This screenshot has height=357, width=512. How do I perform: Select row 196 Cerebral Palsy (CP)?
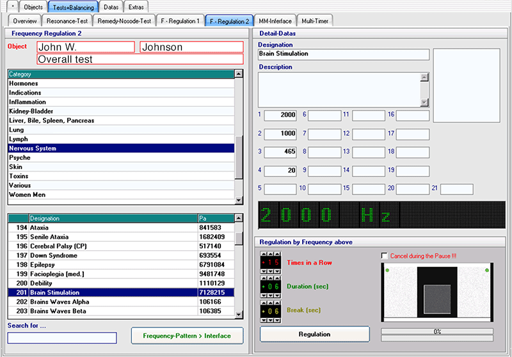coord(121,246)
